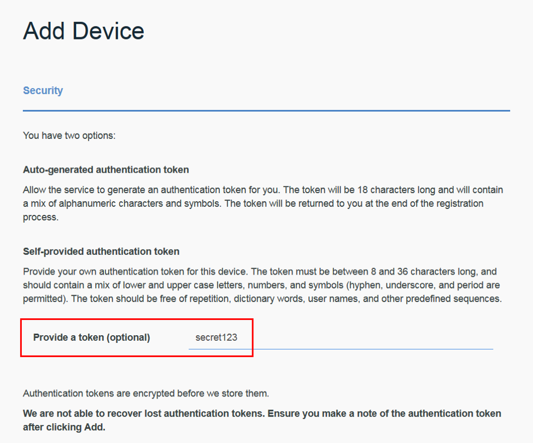Click the Auto-generated authentication token heading
533x443 pixels.
[106, 170]
